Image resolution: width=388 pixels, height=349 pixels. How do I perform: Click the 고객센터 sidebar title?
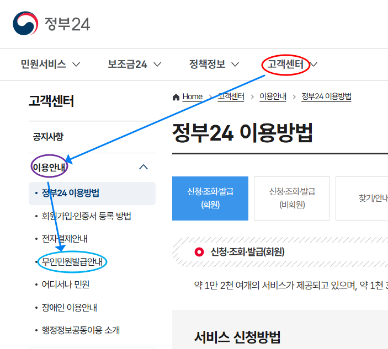(x=51, y=101)
